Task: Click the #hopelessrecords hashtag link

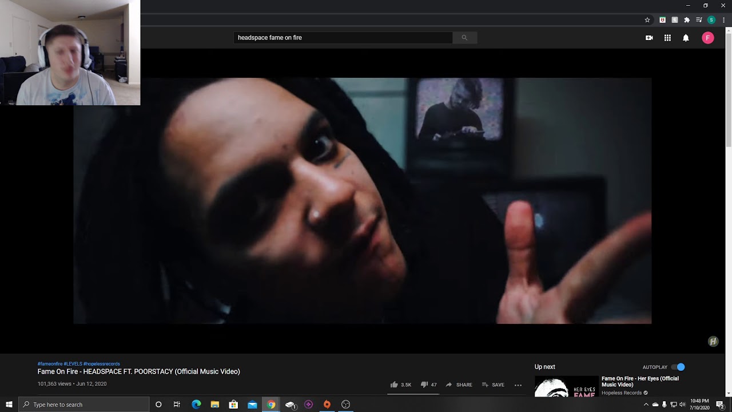Action: tap(102, 364)
